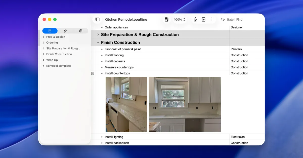
Task: Expand Prep & Design in the sidebar
Action: pyautogui.click(x=44, y=37)
